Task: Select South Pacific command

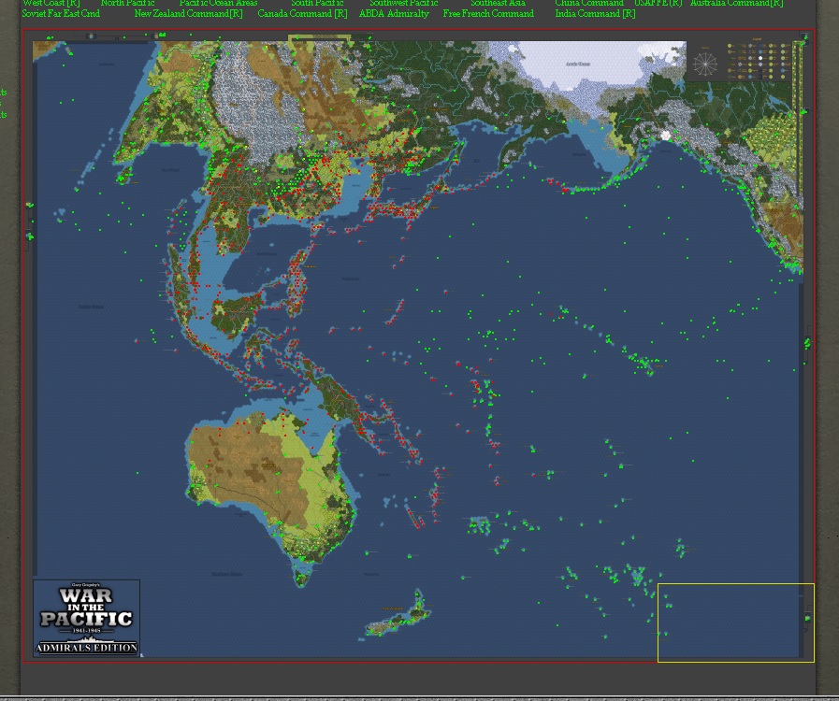Action: point(317,3)
